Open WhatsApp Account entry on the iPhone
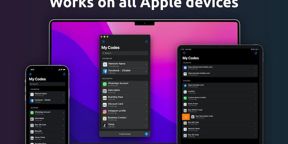The image size is (288, 144). pyautogui.click(x=47, y=113)
